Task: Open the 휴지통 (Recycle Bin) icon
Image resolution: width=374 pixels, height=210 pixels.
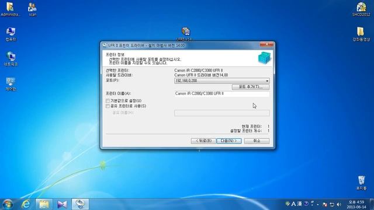Action: [x=361, y=183]
